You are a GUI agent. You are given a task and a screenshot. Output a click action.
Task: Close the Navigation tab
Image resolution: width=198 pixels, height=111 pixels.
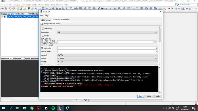pyautogui.click(x=11, y=58)
